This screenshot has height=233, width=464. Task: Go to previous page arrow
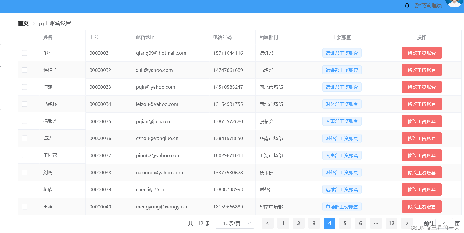tap(268, 223)
